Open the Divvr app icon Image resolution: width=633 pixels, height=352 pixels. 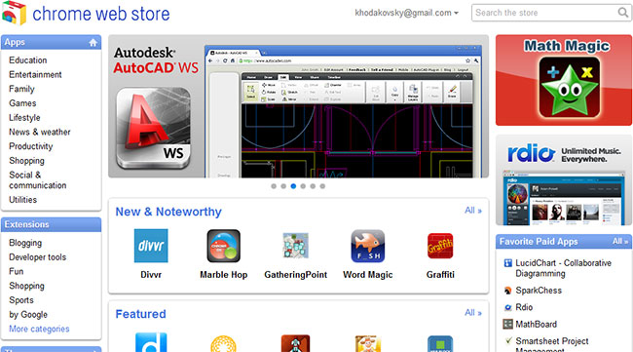[x=151, y=246]
